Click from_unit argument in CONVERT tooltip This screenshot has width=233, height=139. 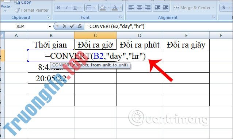click(100, 65)
